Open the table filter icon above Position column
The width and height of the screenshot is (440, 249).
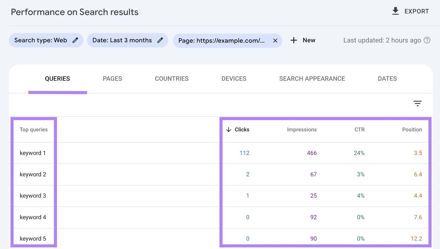(x=417, y=103)
